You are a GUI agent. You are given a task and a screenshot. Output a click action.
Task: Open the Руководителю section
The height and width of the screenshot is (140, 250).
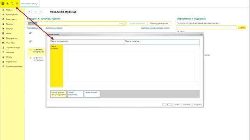(12, 15)
